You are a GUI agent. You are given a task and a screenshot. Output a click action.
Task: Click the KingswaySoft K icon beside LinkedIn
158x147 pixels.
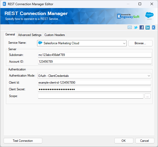click(154, 27)
